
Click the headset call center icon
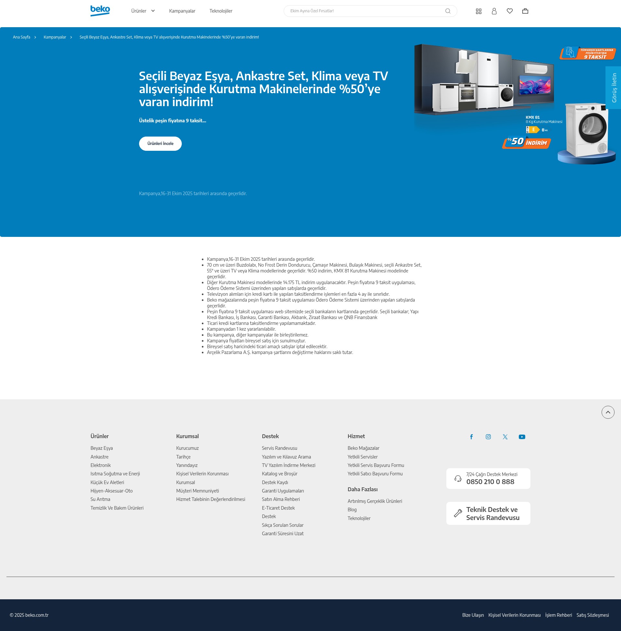tap(458, 479)
